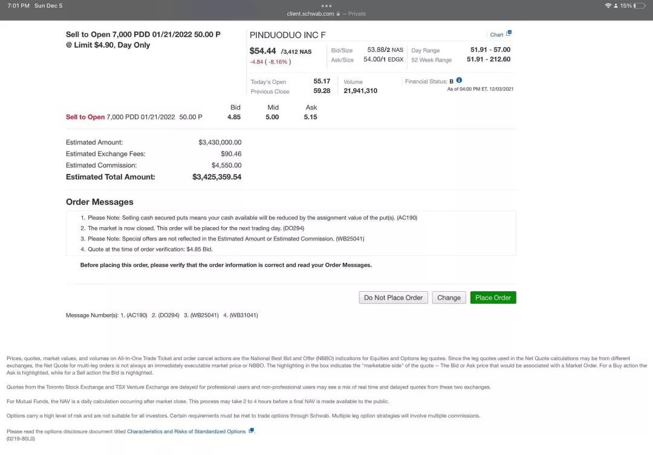Image resolution: width=653 pixels, height=455 pixels.
Task: Click the Estimated Total Amount value
Action: click(x=216, y=177)
